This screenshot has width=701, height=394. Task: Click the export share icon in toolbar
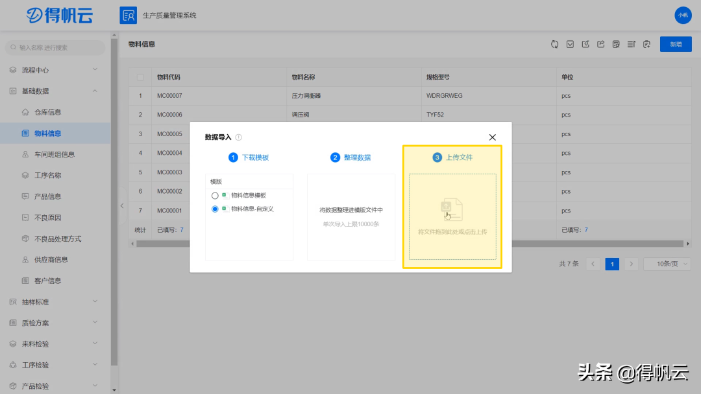[x=601, y=44]
